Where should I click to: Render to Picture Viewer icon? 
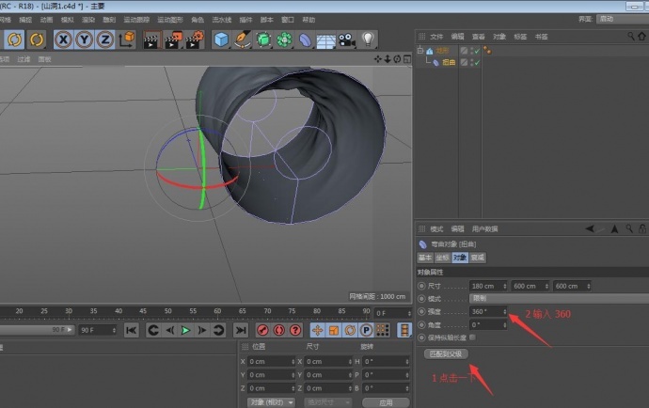click(173, 40)
